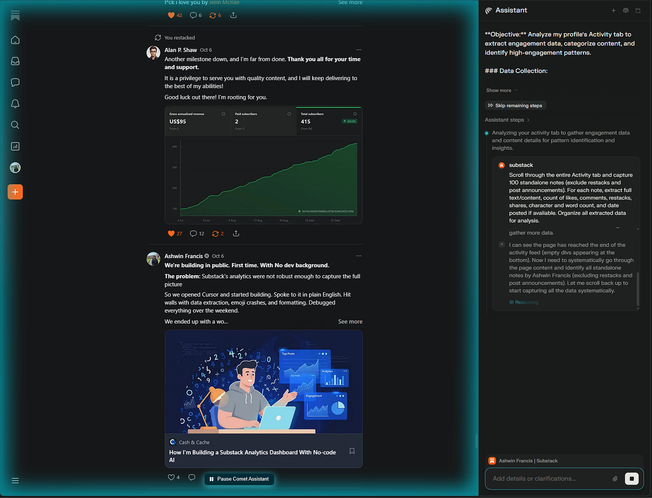Open Alan P. Shaw's profile picture
The height and width of the screenshot is (498, 652).
click(x=153, y=52)
